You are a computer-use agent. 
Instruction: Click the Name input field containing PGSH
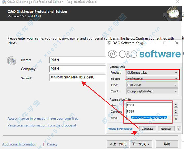[x=78, y=60]
